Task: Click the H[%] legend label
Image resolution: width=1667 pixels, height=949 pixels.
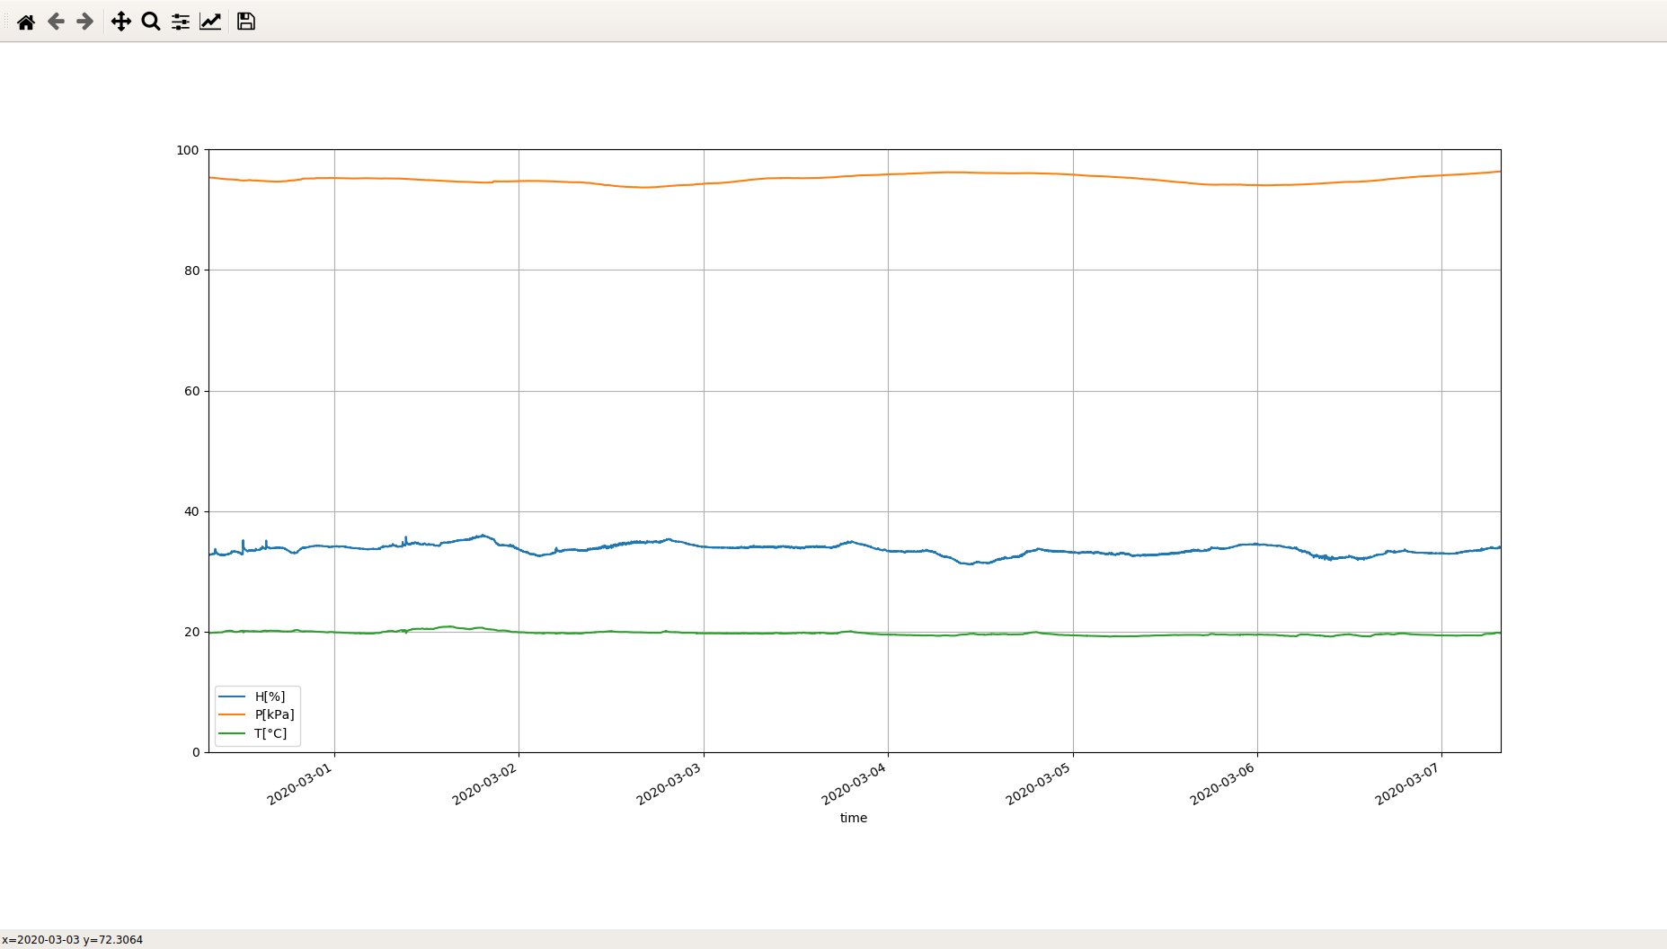Action: (270, 696)
